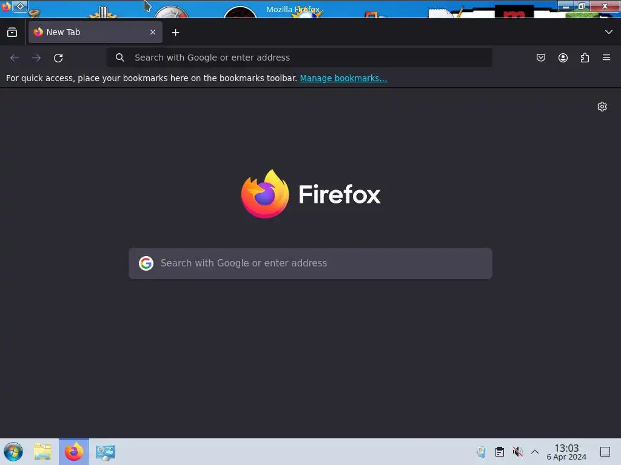Close the New Tab tab

(x=153, y=32)
